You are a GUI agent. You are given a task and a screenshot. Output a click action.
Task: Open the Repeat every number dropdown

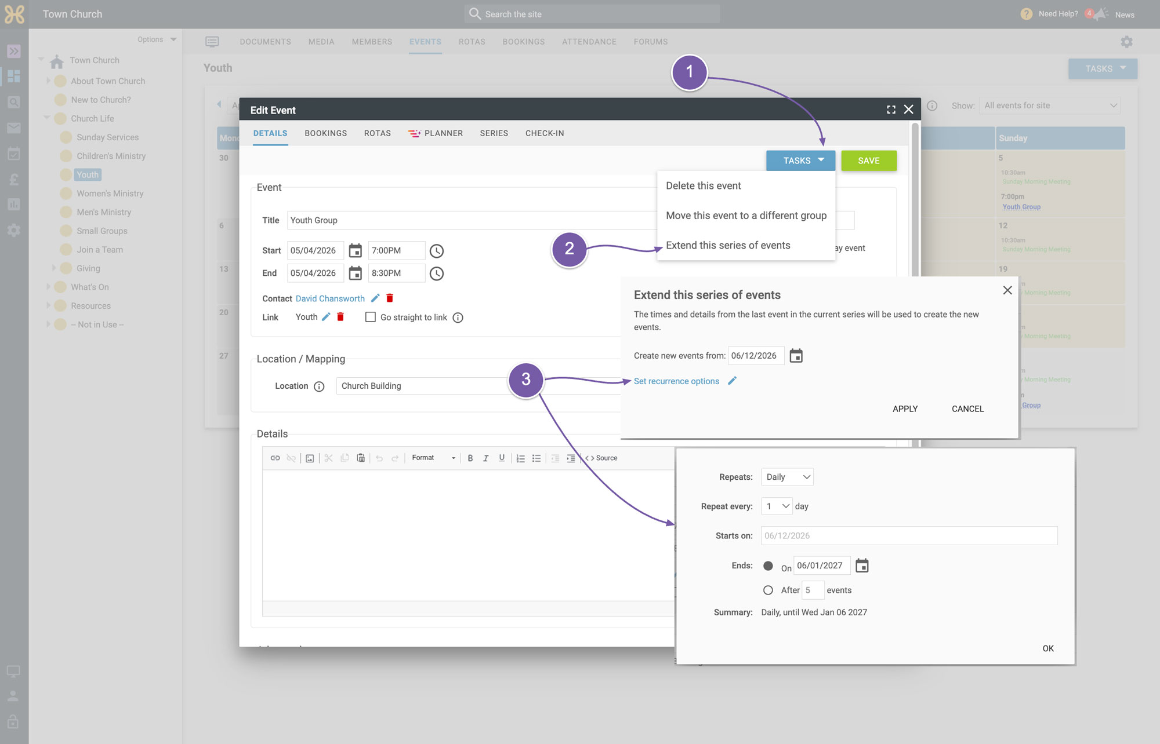777,506
